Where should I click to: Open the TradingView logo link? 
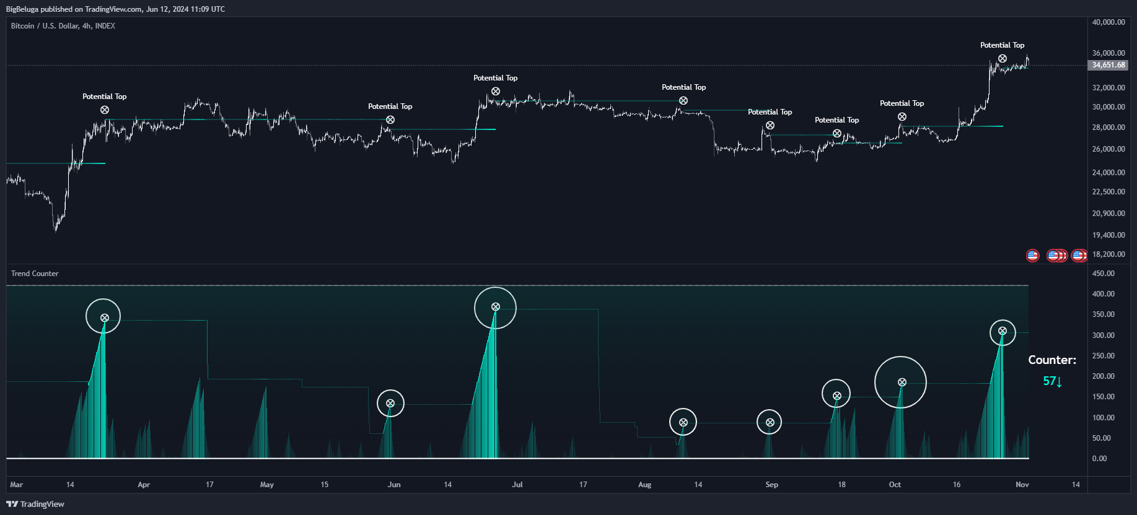pyautogui.click(x=35, y=504)
